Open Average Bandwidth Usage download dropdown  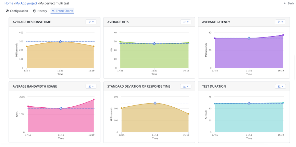pos(91,86)
